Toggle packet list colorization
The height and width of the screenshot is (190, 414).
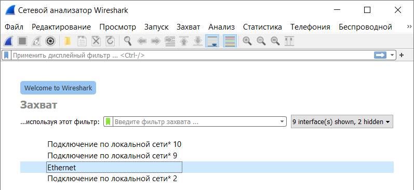230,41
